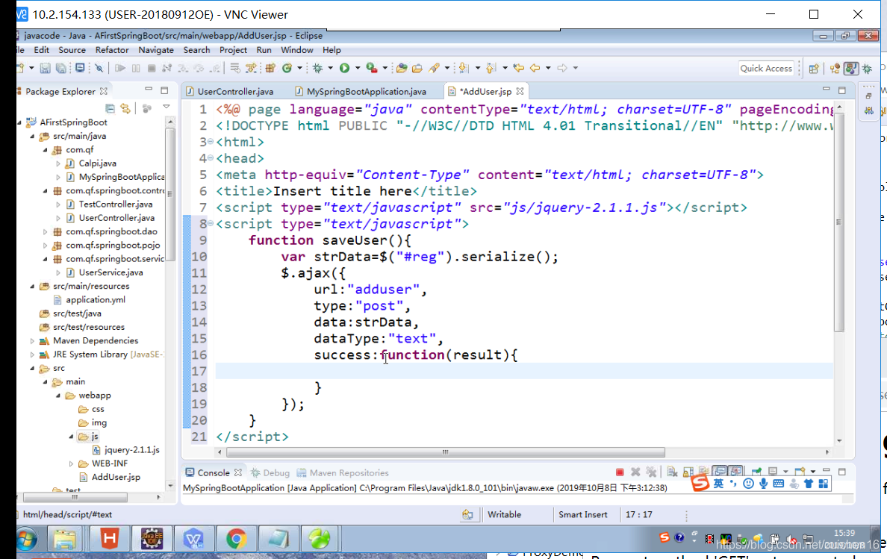Open the Run button dropdown arrow
Viewport: 887px width, 559px height.
(358, 68)
